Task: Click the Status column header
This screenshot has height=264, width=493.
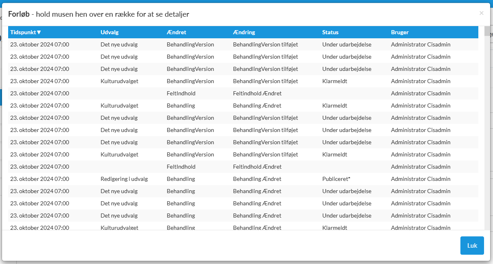Action: point(330,33)
